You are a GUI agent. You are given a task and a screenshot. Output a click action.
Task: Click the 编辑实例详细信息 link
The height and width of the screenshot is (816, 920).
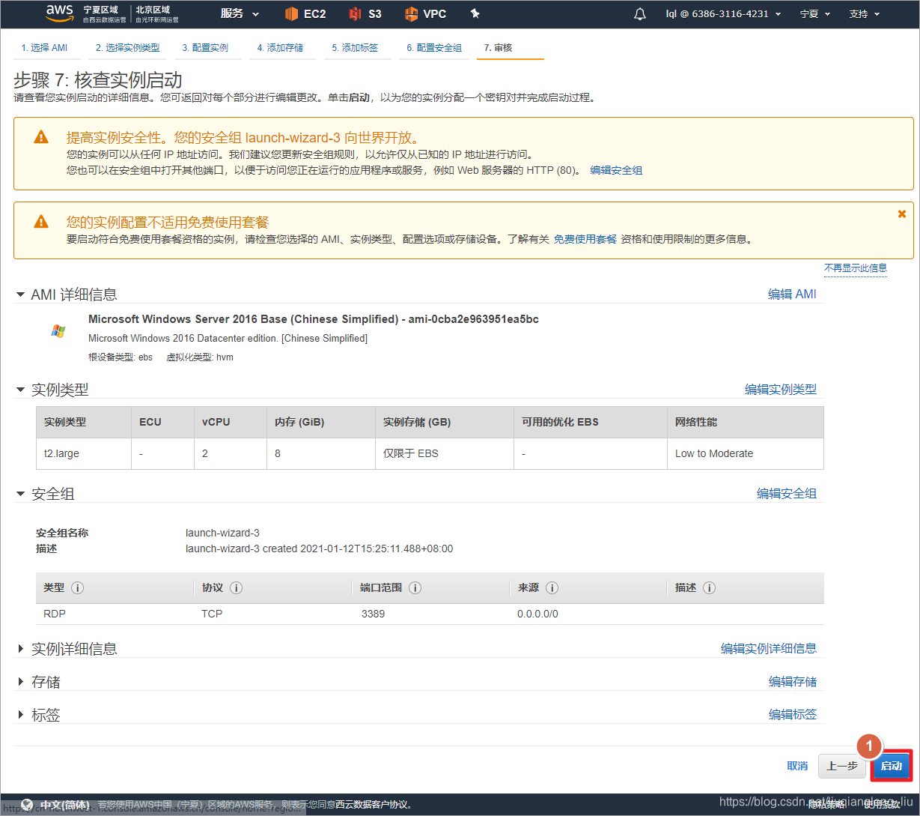[x=769, y=649]
